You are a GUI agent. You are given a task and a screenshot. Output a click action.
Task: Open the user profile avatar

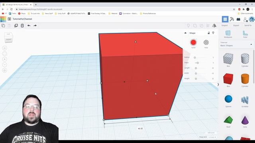pos(251,19)
